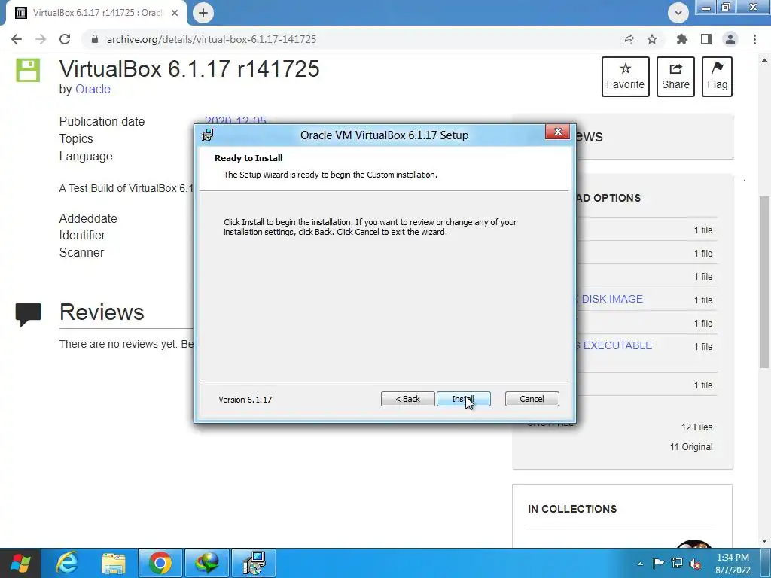Open the DISK IMAGE download option
771x578 pixels.
tap(611, 299)
